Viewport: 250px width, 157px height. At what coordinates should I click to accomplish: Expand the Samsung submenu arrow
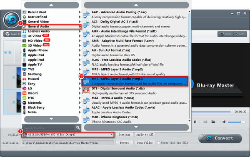pos(80,74)
